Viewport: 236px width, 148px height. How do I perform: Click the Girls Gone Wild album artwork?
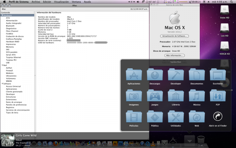(8, 140)
